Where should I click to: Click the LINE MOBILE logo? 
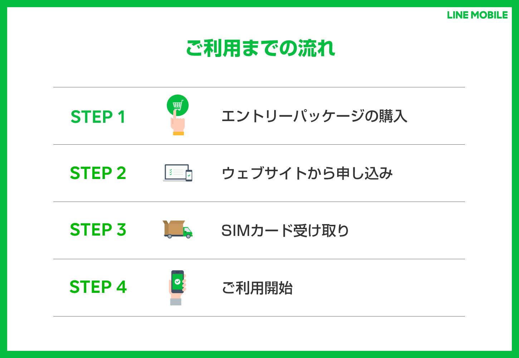tap(477, 15)
